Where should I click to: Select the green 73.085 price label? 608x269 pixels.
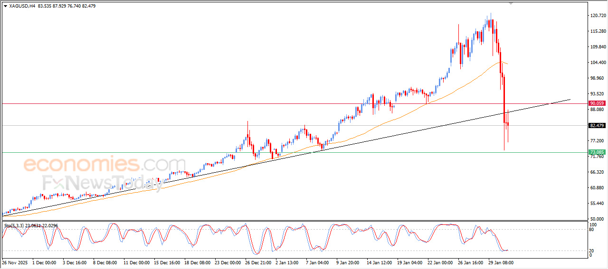tap(597, 152)
